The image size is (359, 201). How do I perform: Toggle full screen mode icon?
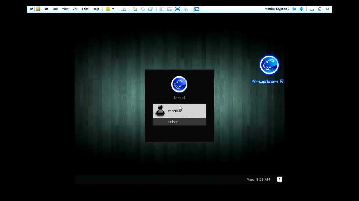pos(178,9)
